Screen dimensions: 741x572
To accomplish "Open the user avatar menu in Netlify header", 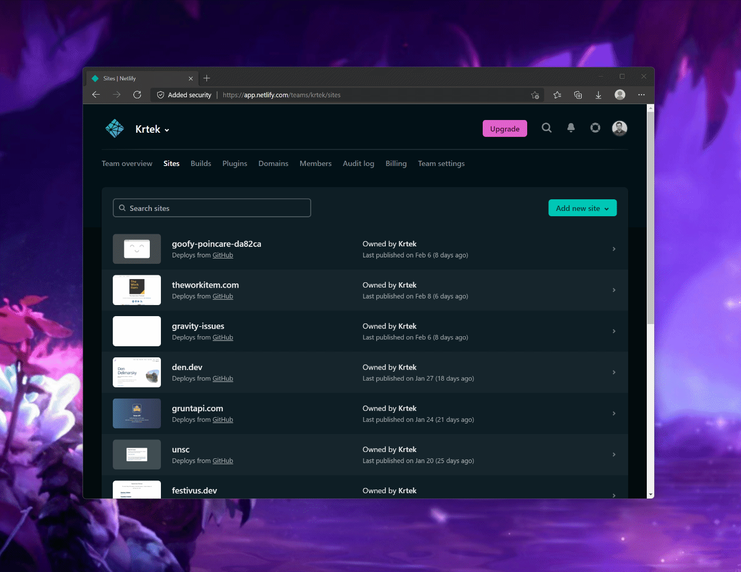I will [620, 128].
